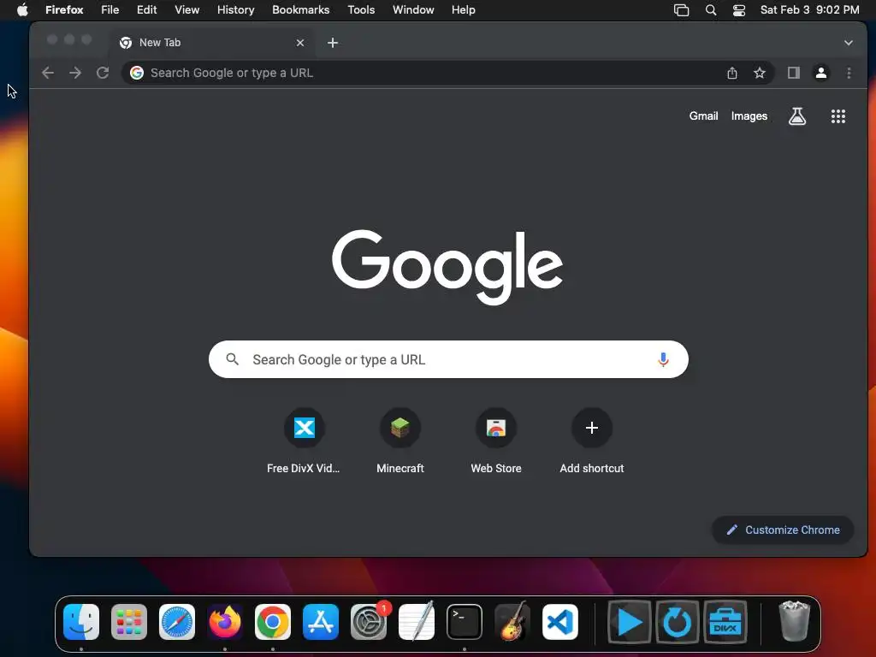Click the Google search box
Image resolution: width=876 pixels, height=657 pixels.
pyautogui.click(x=448, y=359)
